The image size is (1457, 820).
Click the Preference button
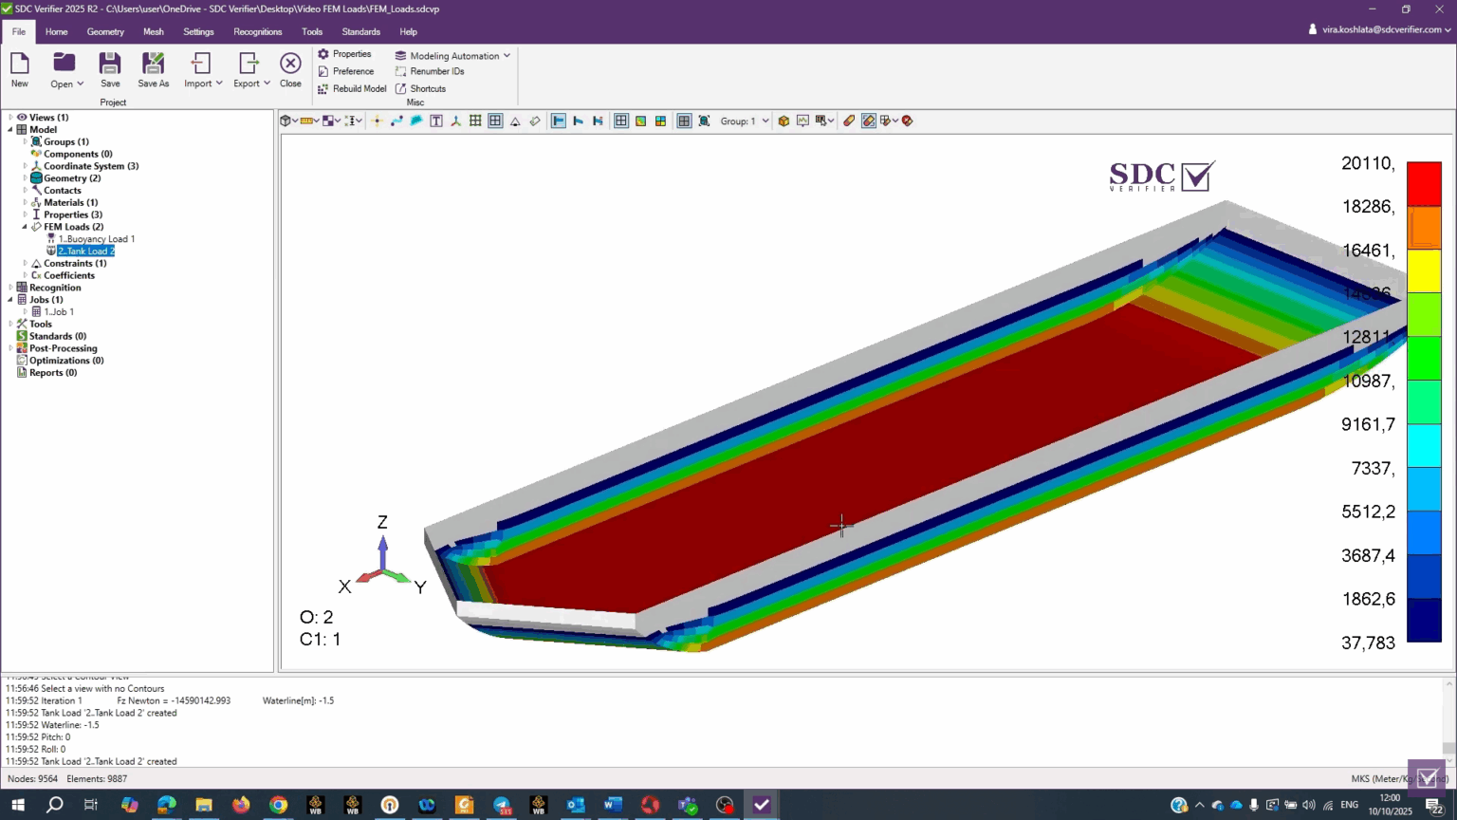click(345, 71)
